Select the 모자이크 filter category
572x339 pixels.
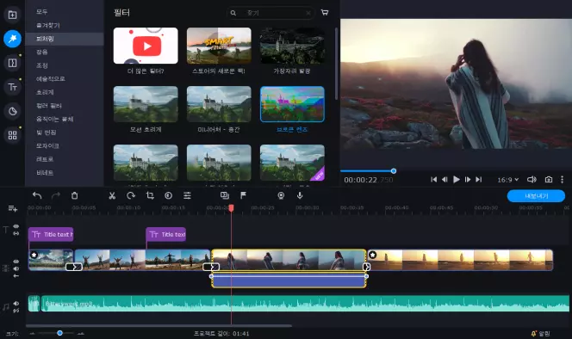47,145
